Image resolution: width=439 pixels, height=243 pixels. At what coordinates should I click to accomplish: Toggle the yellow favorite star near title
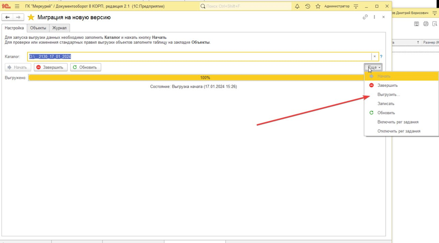[31, 17]
